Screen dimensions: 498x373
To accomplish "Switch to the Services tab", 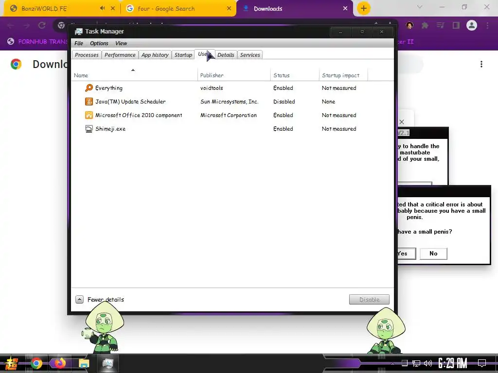I will tap(250, 55).
